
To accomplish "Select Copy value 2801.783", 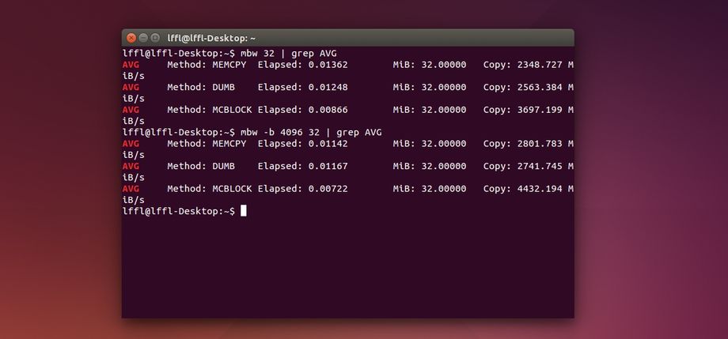I will pos(540,144).
